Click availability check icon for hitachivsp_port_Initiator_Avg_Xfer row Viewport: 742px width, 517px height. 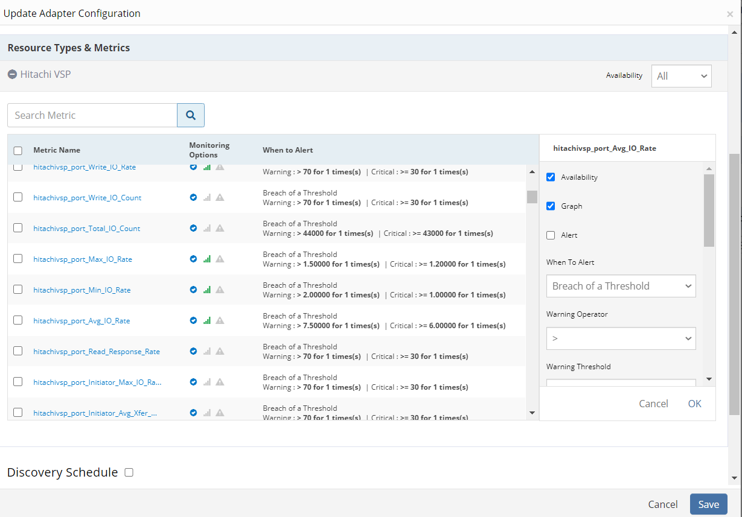tap(193, 413)
